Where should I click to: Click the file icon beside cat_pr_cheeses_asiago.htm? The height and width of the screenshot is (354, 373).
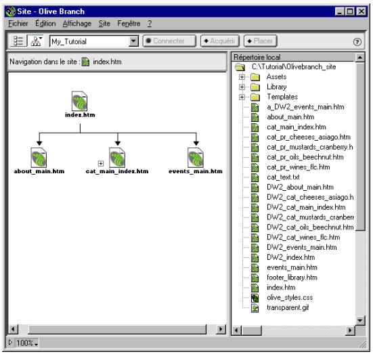click(255, 137)
